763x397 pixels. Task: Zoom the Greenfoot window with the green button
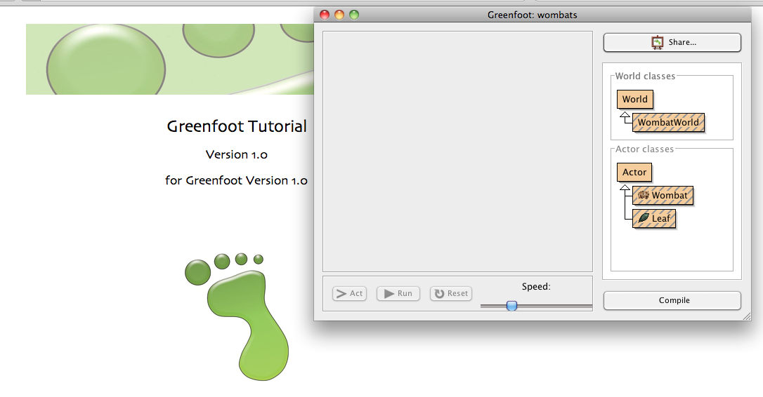(x=354, y=15)
